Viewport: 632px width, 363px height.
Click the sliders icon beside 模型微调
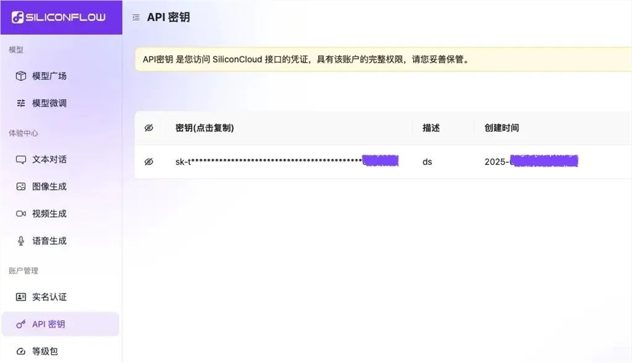21,103
